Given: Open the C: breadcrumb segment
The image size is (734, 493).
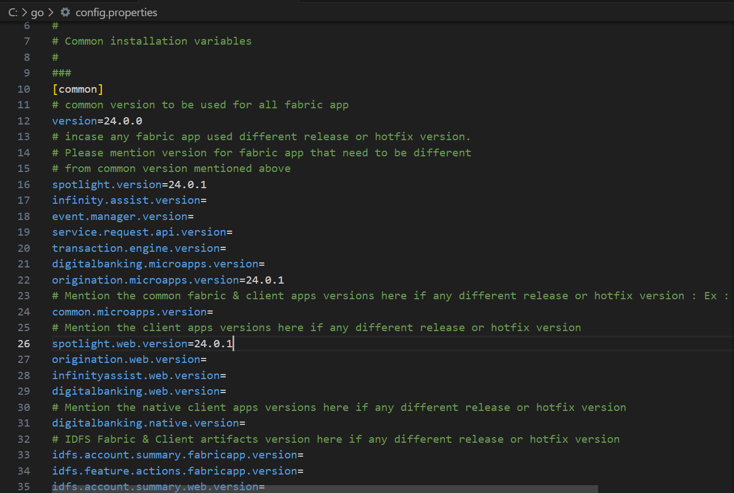Looking at the screenshot, I should pyautogui.click(x=13, y=12).
